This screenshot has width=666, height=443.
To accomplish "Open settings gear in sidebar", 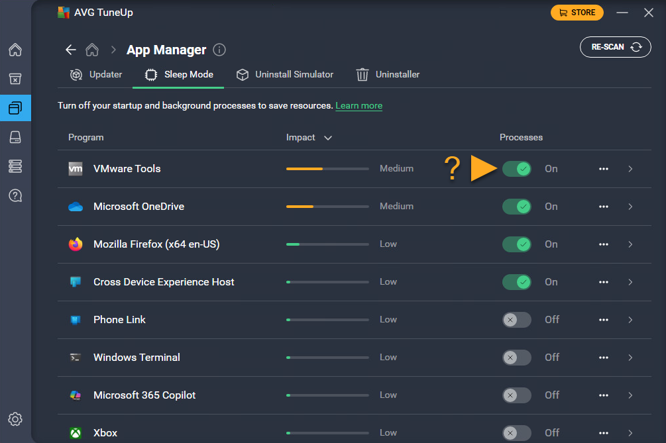I will [15, 419].
